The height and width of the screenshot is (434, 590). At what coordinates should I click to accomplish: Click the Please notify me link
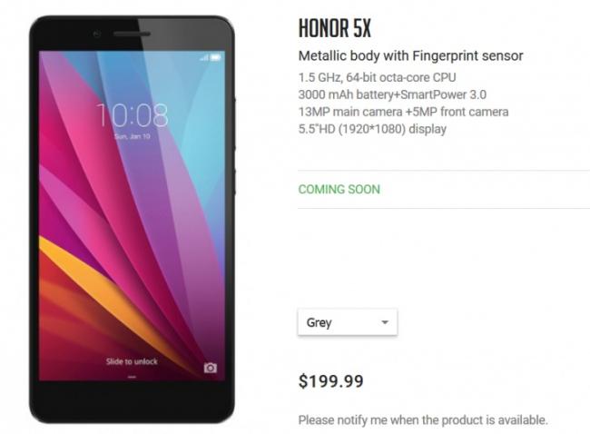[x=423, y=419]
